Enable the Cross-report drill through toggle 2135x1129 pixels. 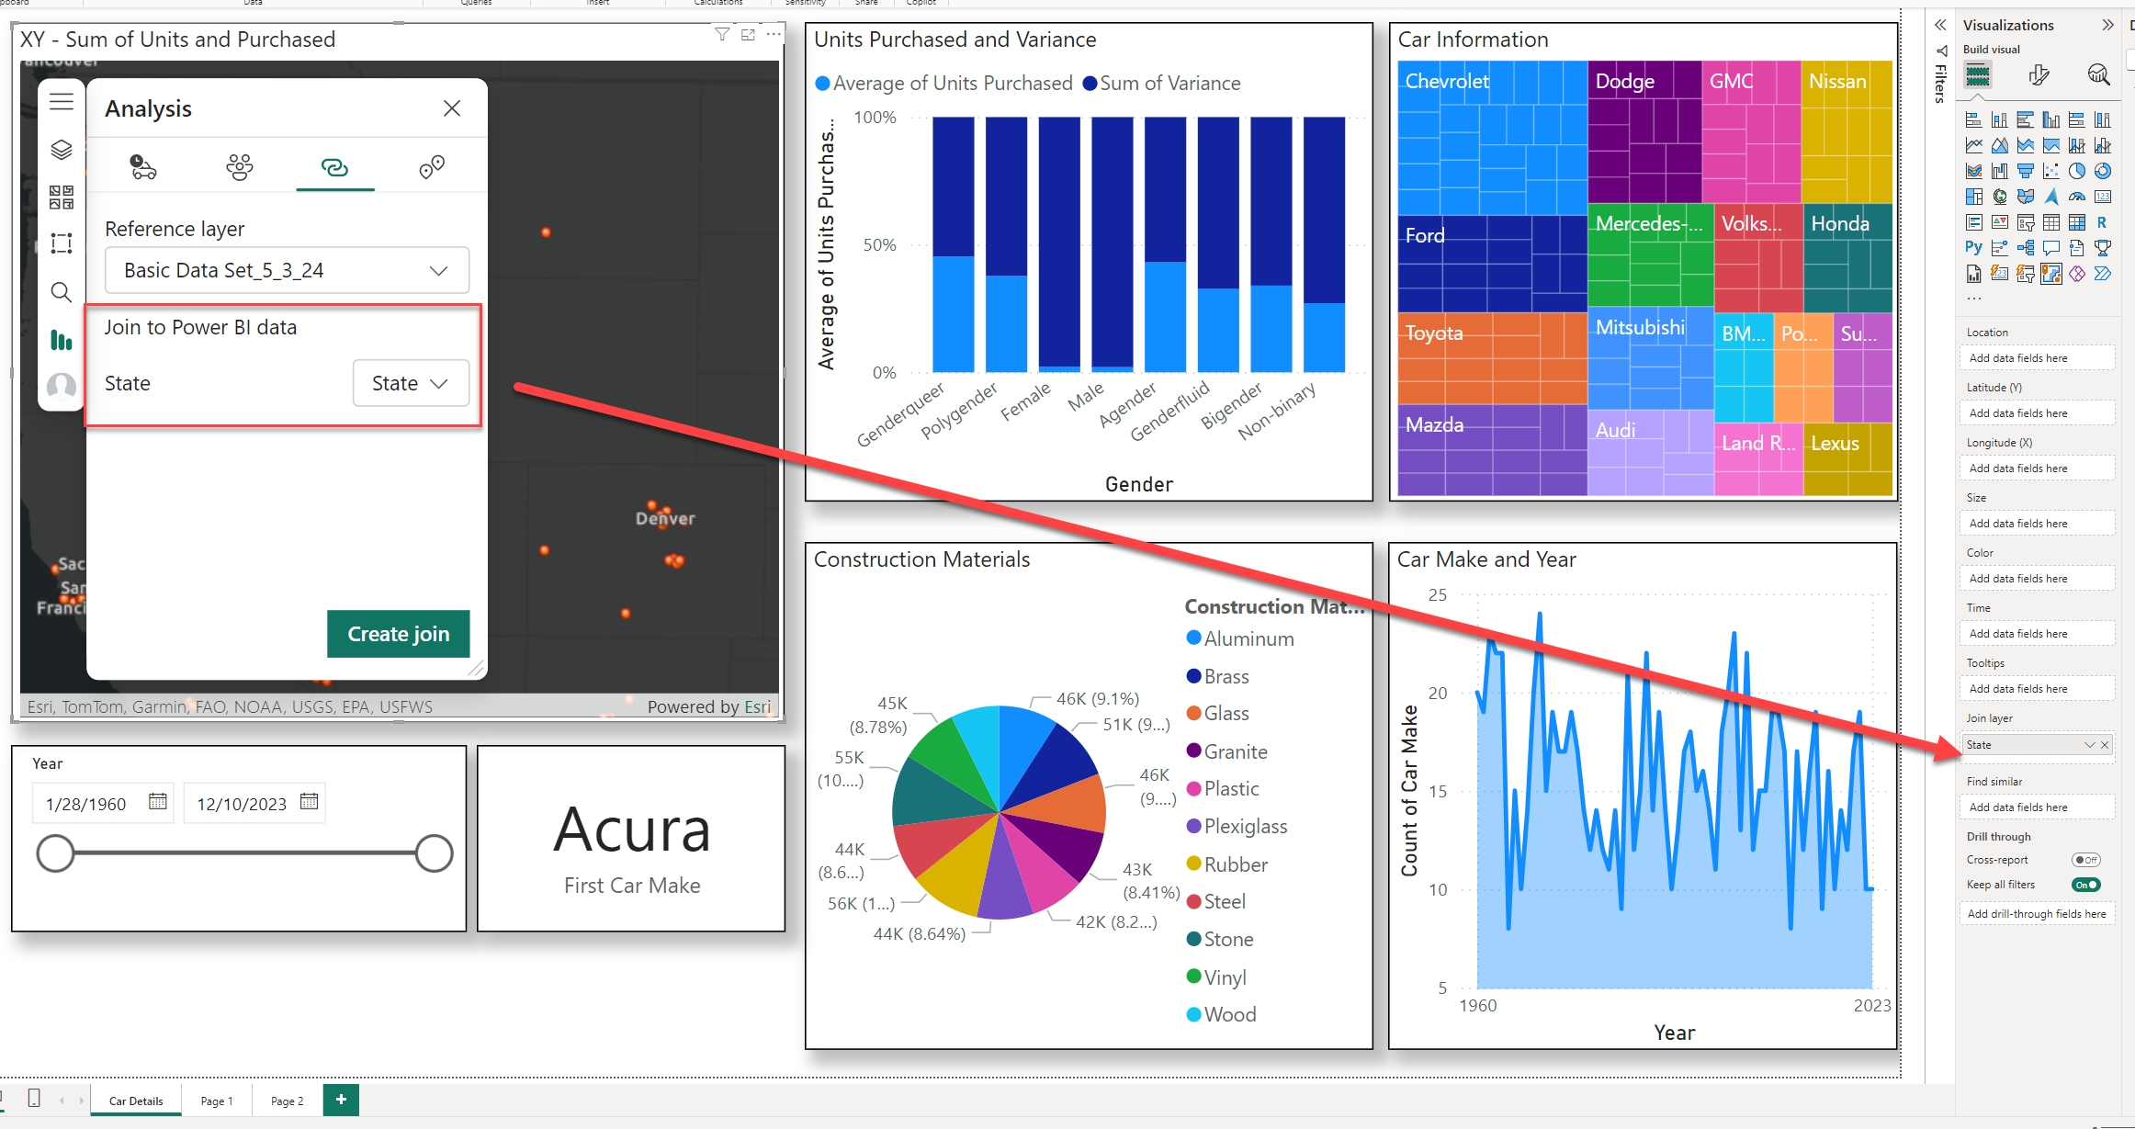pos(2086,859)
